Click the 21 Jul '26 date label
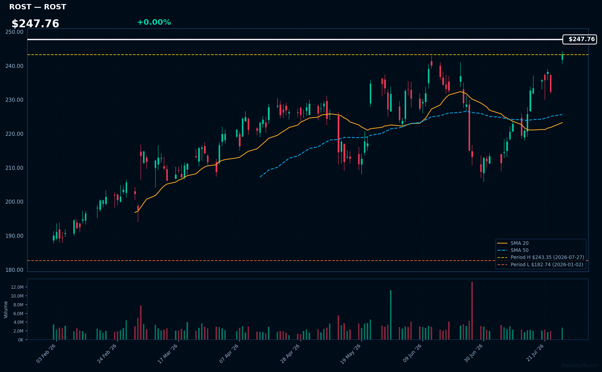This screenshot has height=372, width=602. (535, 353)
